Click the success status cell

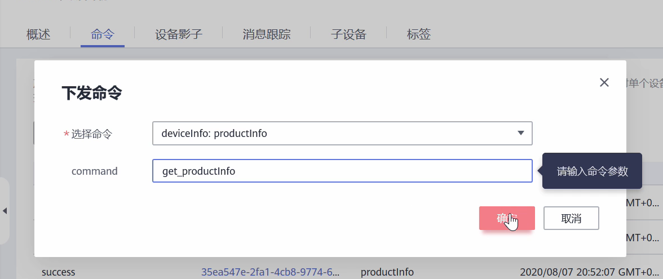tap(58, 272)
